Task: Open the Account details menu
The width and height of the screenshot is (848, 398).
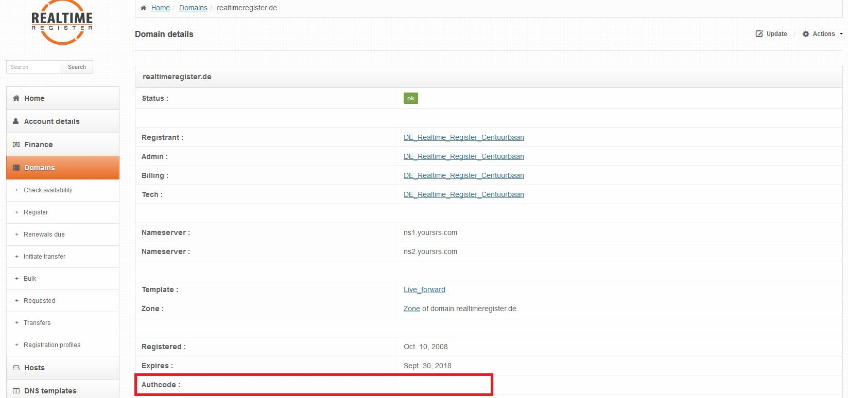Action: point(63,121)
